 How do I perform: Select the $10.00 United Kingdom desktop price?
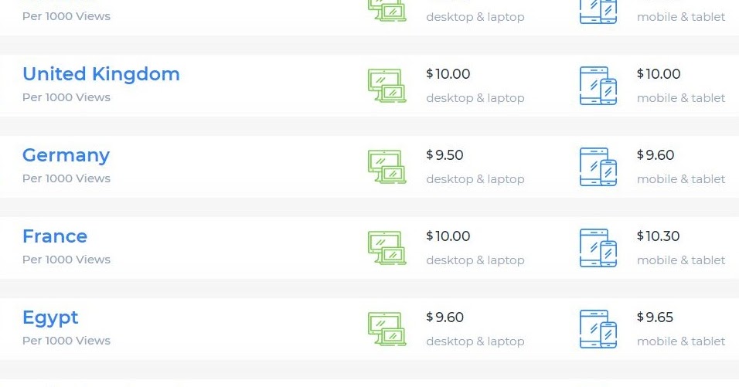[448, 74]
